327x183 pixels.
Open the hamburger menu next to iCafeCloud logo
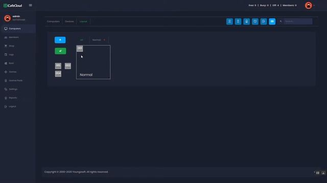31,5
